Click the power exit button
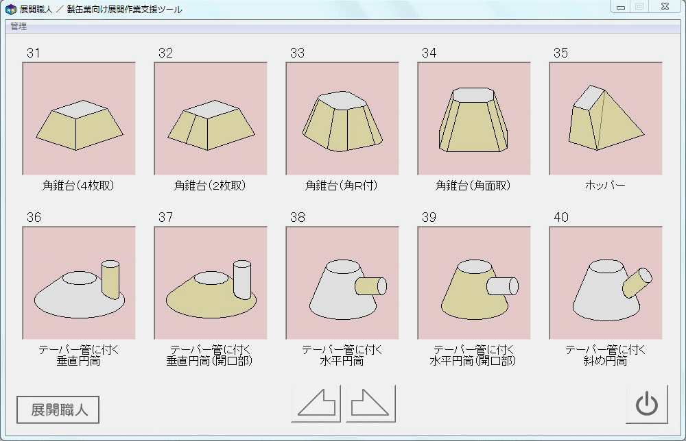The width and height of the screenshot is (686, 441). 647,404
